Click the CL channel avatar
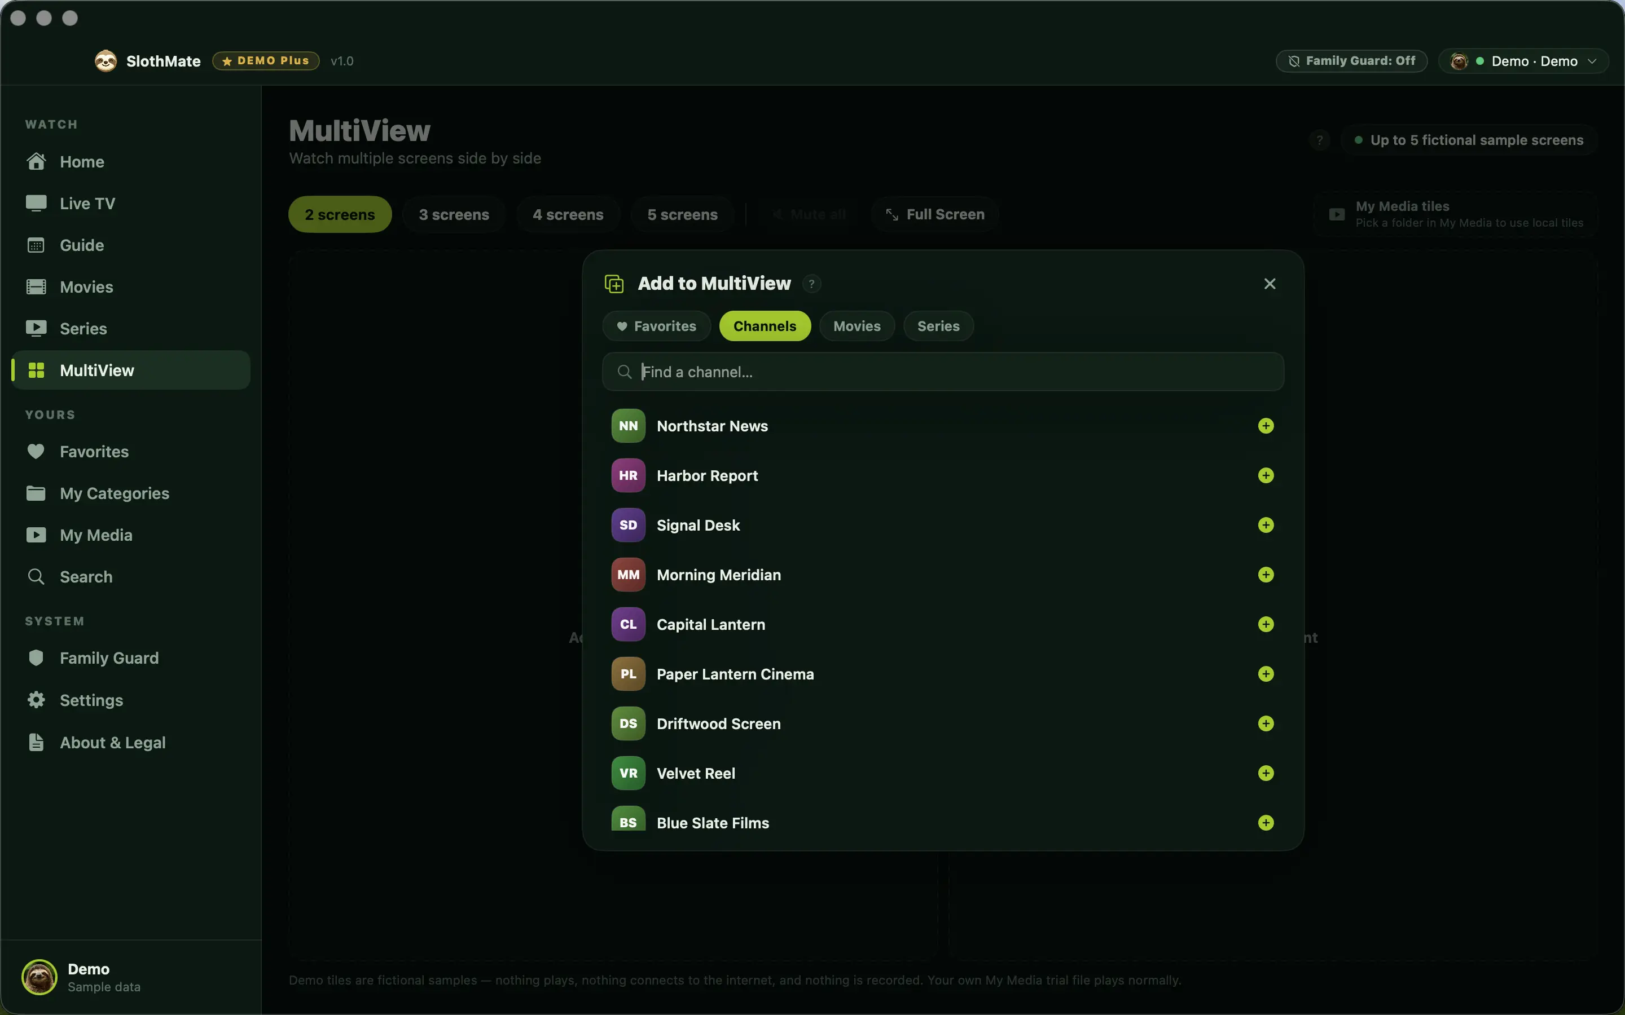 click(x=628, y=624)
